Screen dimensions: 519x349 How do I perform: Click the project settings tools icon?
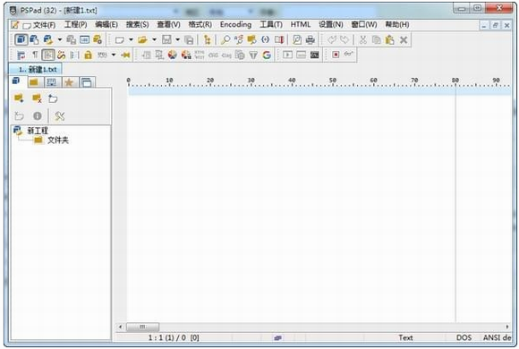[60, 116]
